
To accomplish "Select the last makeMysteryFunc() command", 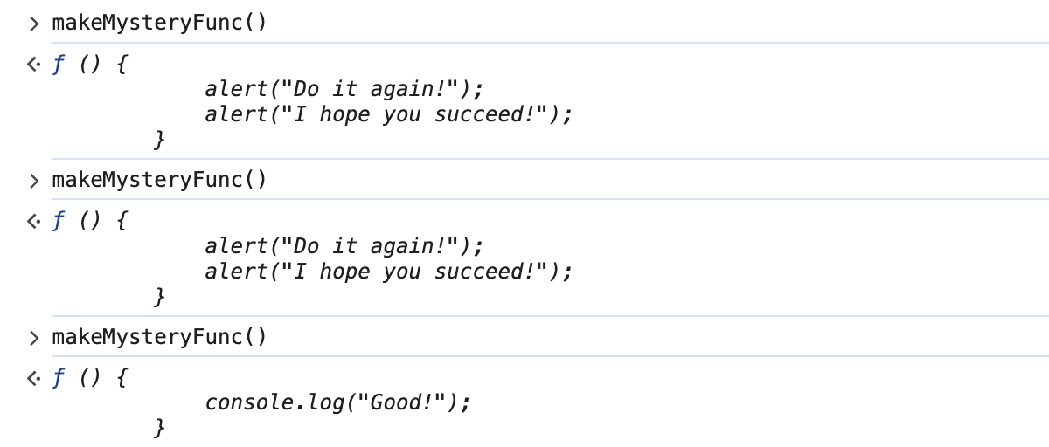I will click(159, 337).
